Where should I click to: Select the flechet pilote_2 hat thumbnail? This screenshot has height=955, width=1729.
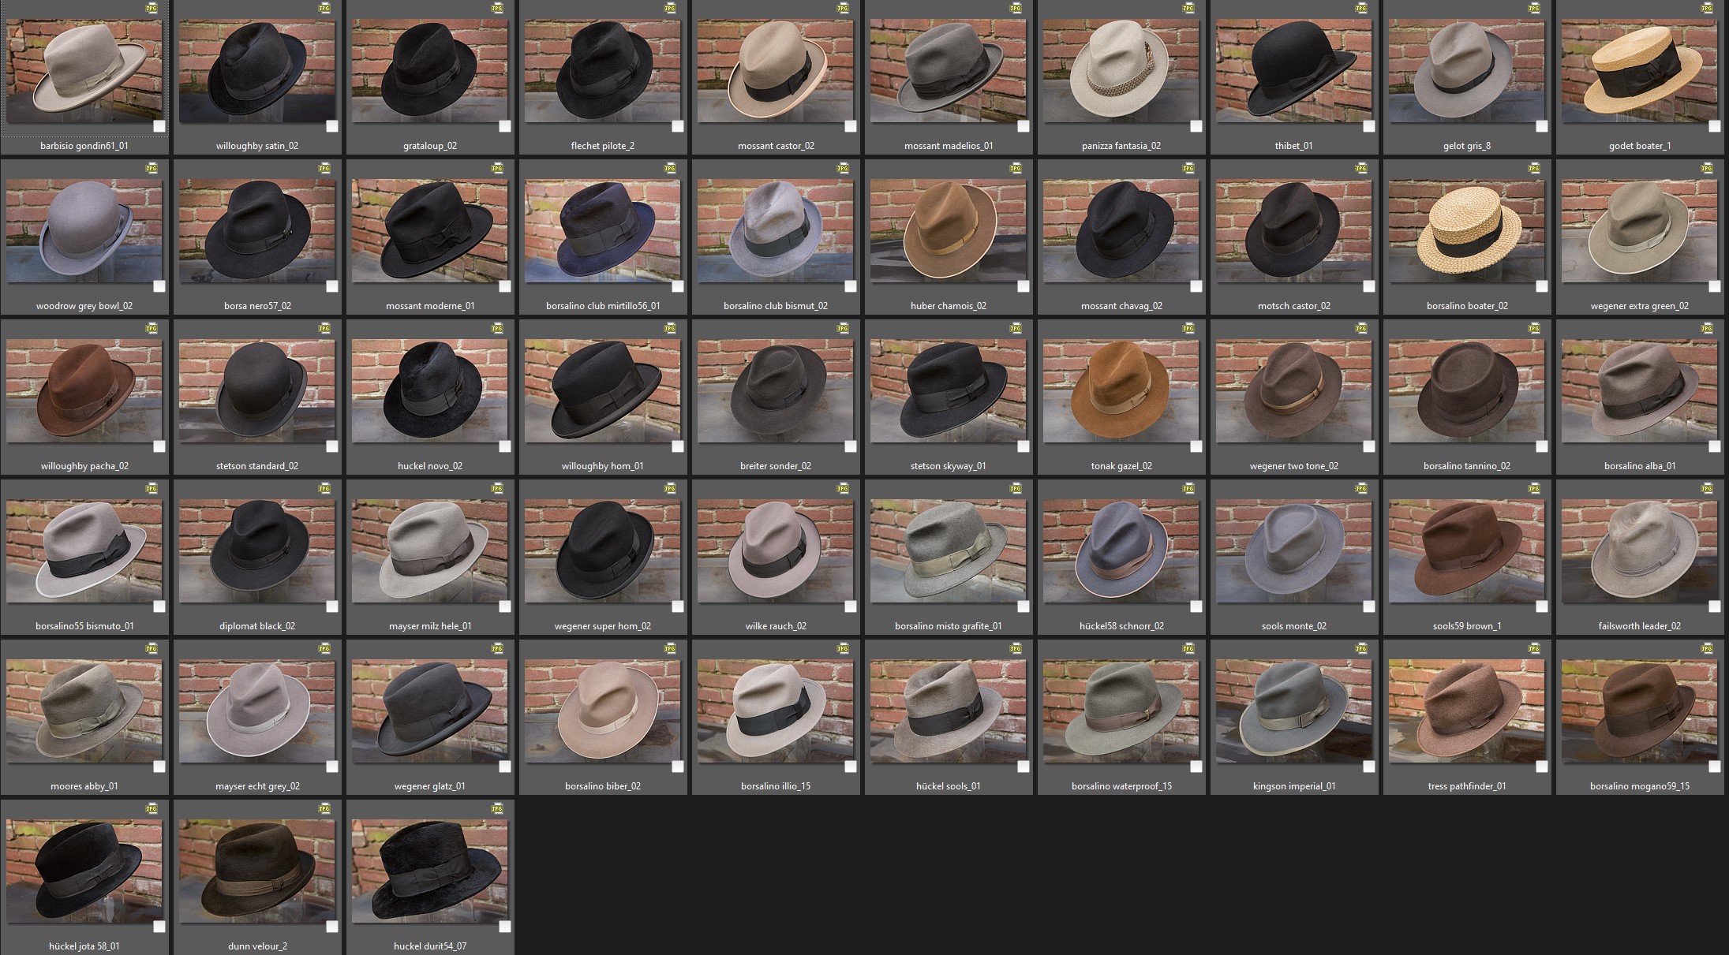(x=603, y=71)
